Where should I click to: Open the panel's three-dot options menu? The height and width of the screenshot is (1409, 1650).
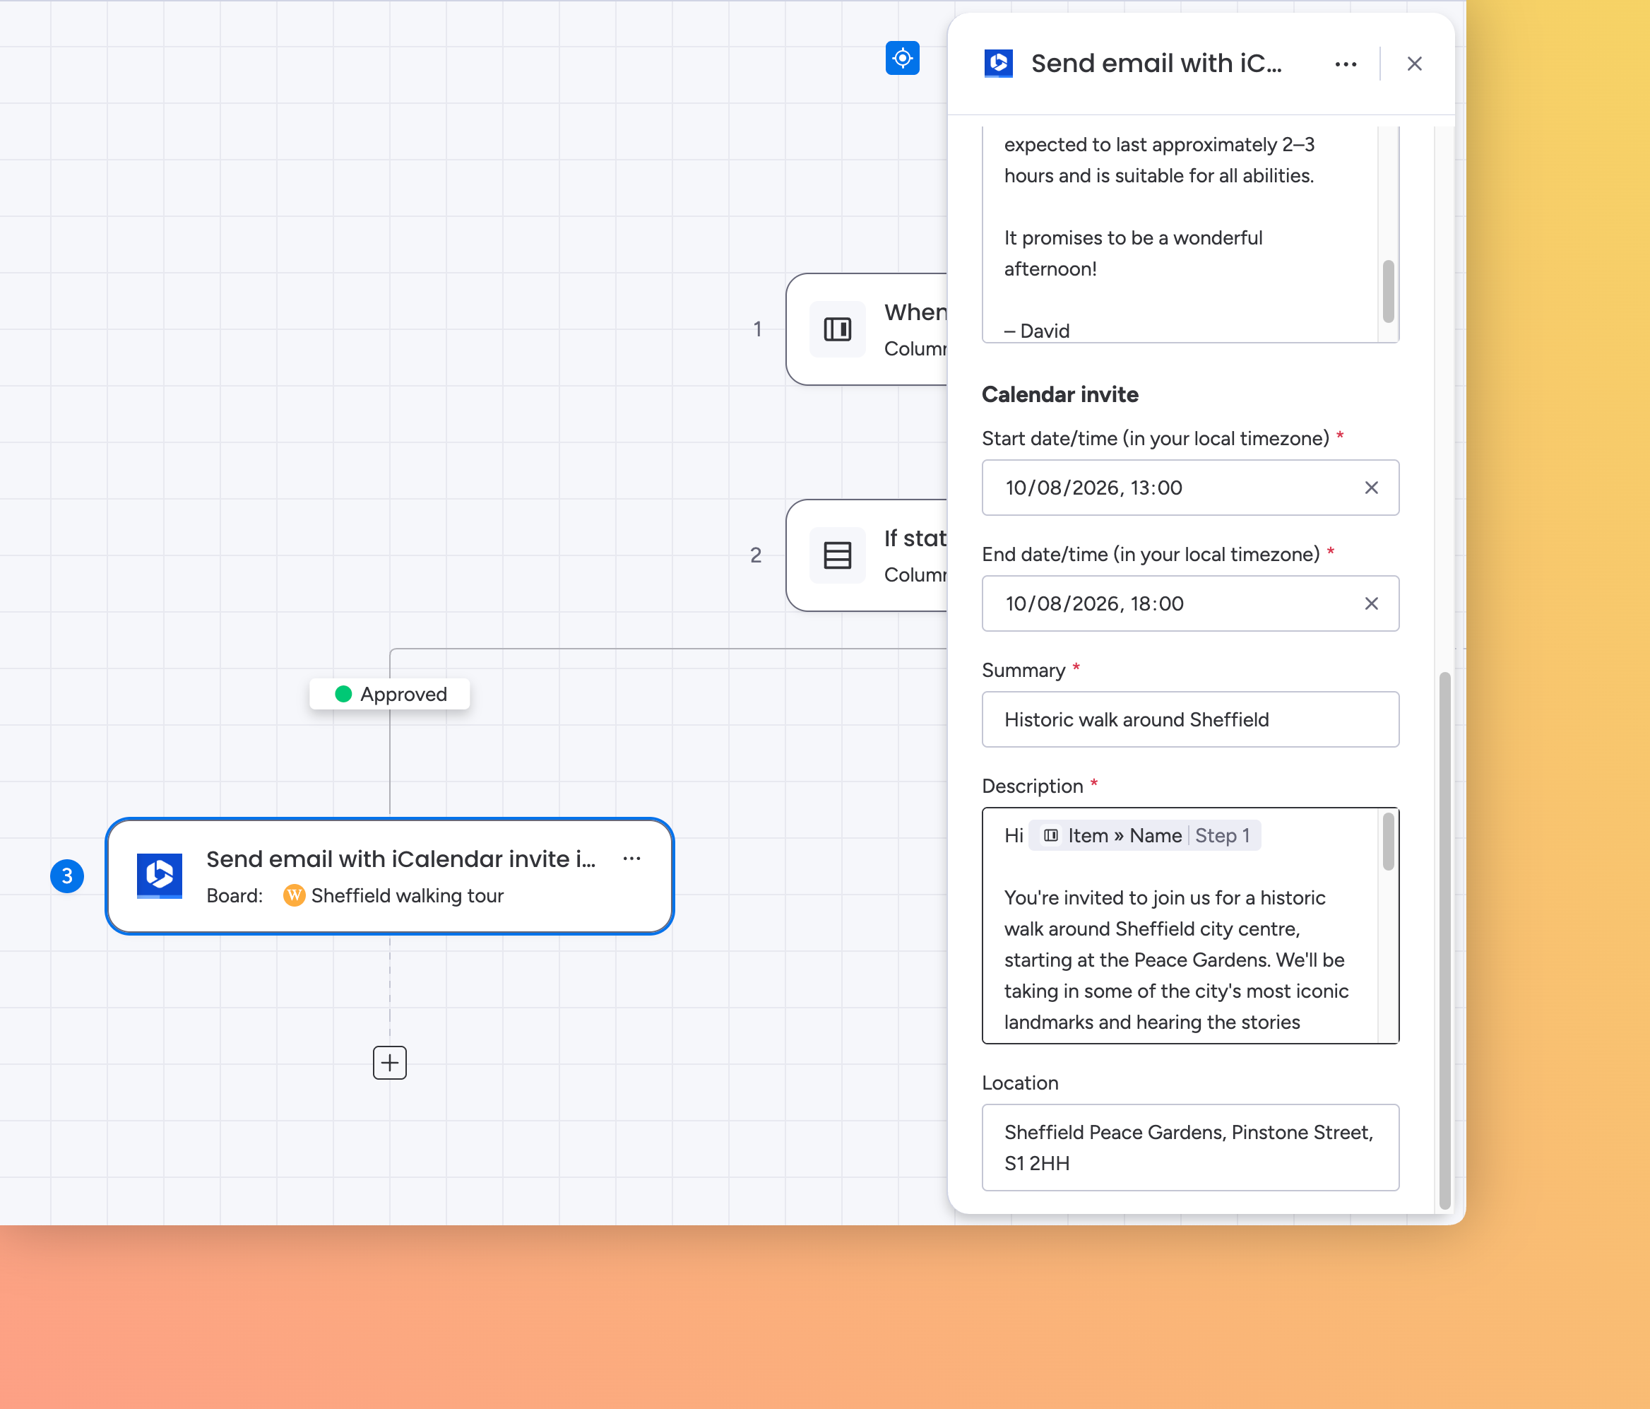click(1346, 64)
